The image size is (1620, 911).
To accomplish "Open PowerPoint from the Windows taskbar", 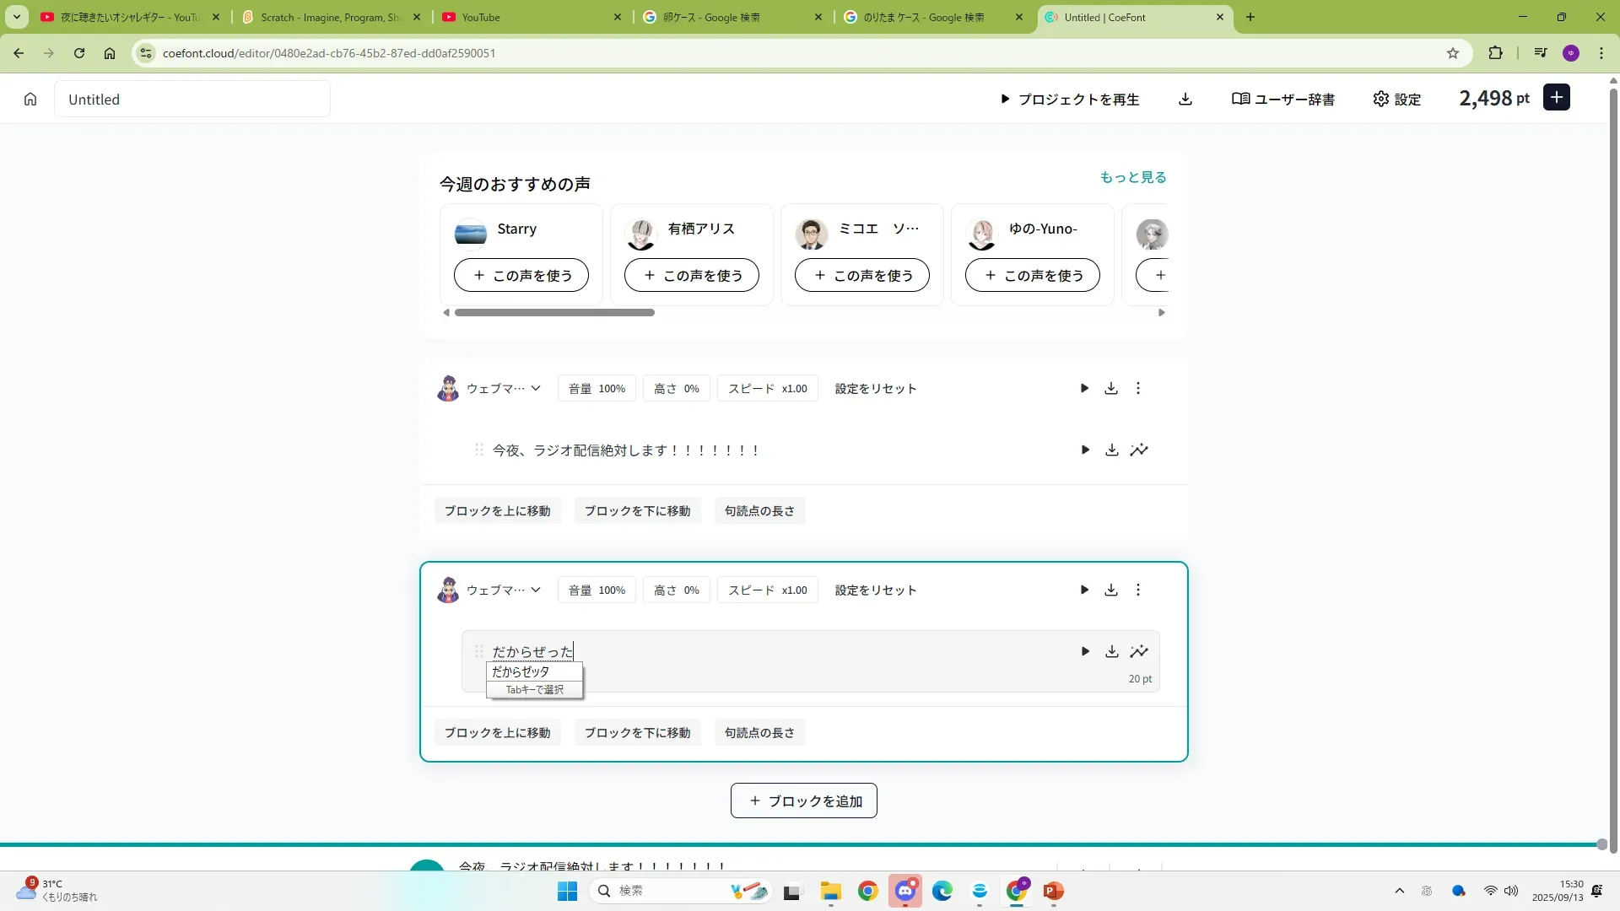I will (1053, 891).
